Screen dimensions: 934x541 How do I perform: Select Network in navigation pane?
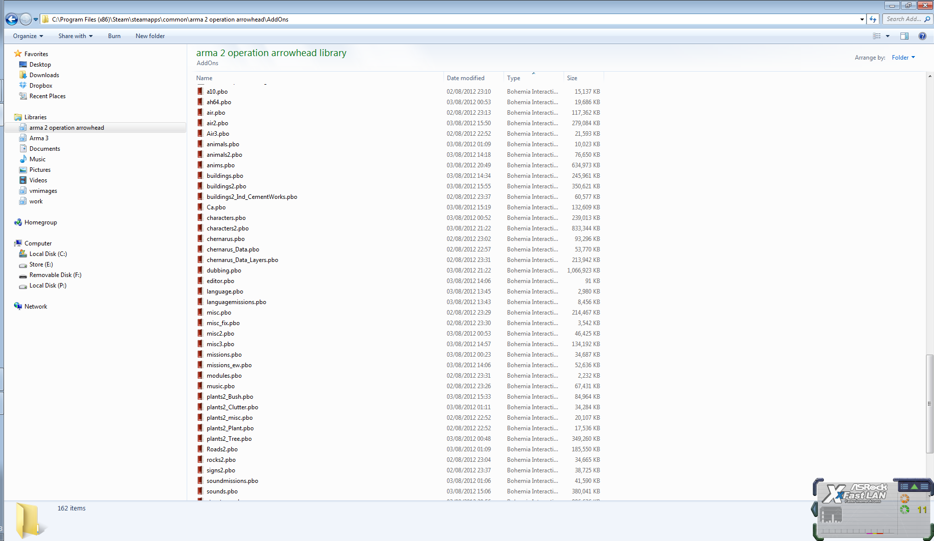[36, 307]
